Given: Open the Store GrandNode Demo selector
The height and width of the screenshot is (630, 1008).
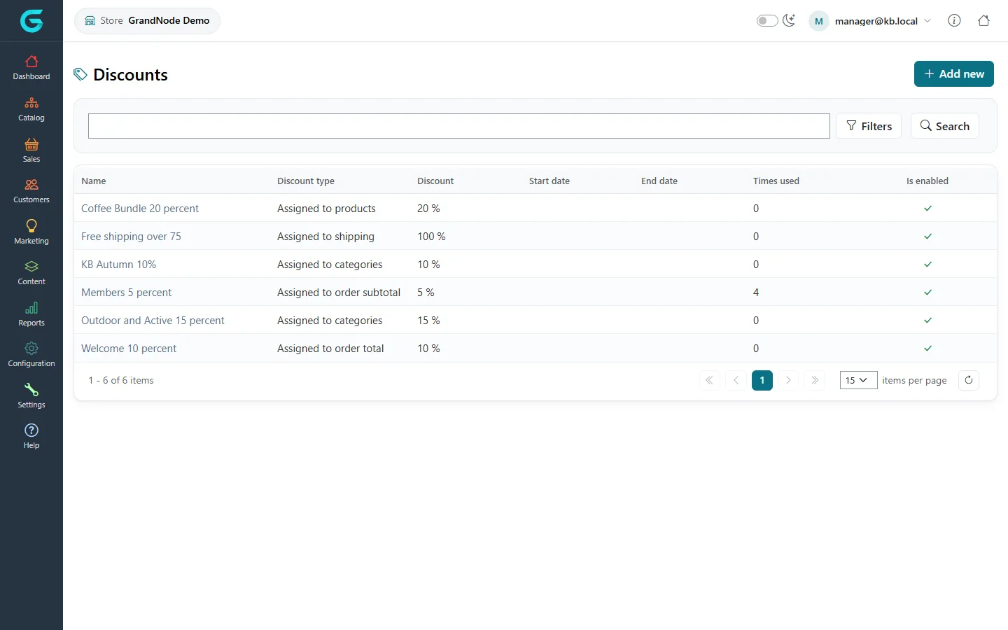Looking at the screenshot, I should pyautogui.click(x=147, y=20).
